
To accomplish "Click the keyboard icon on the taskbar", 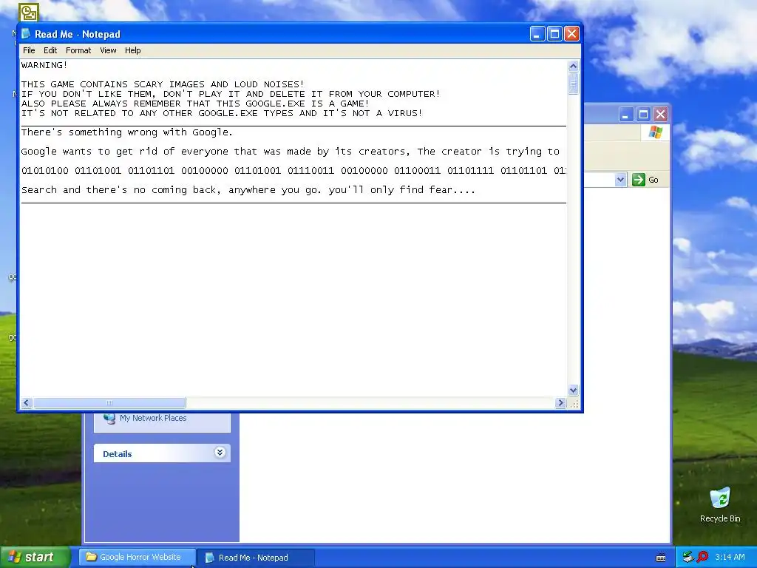I will coord(661,558).
